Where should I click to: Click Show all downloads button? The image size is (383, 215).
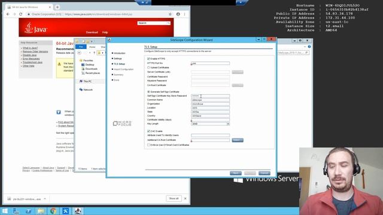click(174, 198)
